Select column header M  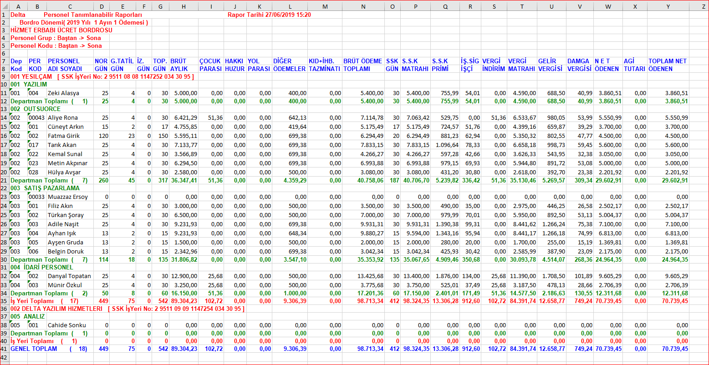click(324, 6)
